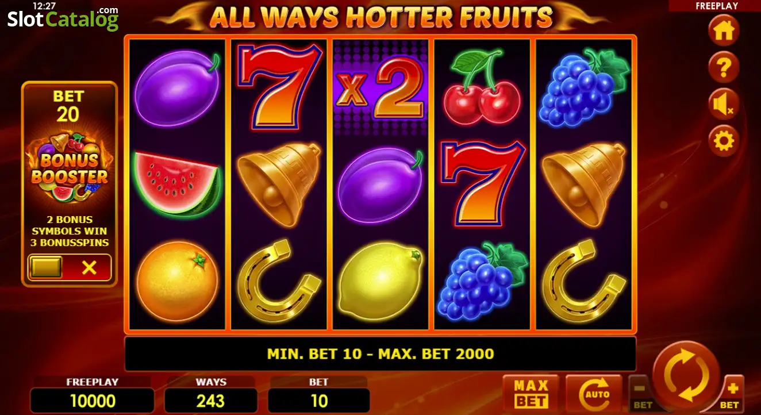Go to the home screen icon
761x415 pixels.
[723, 31]
